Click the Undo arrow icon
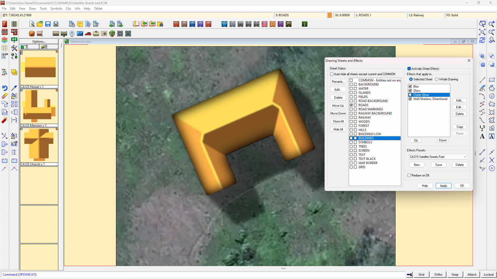Screen dimensions: 497x279 click(x=5, y=88)
